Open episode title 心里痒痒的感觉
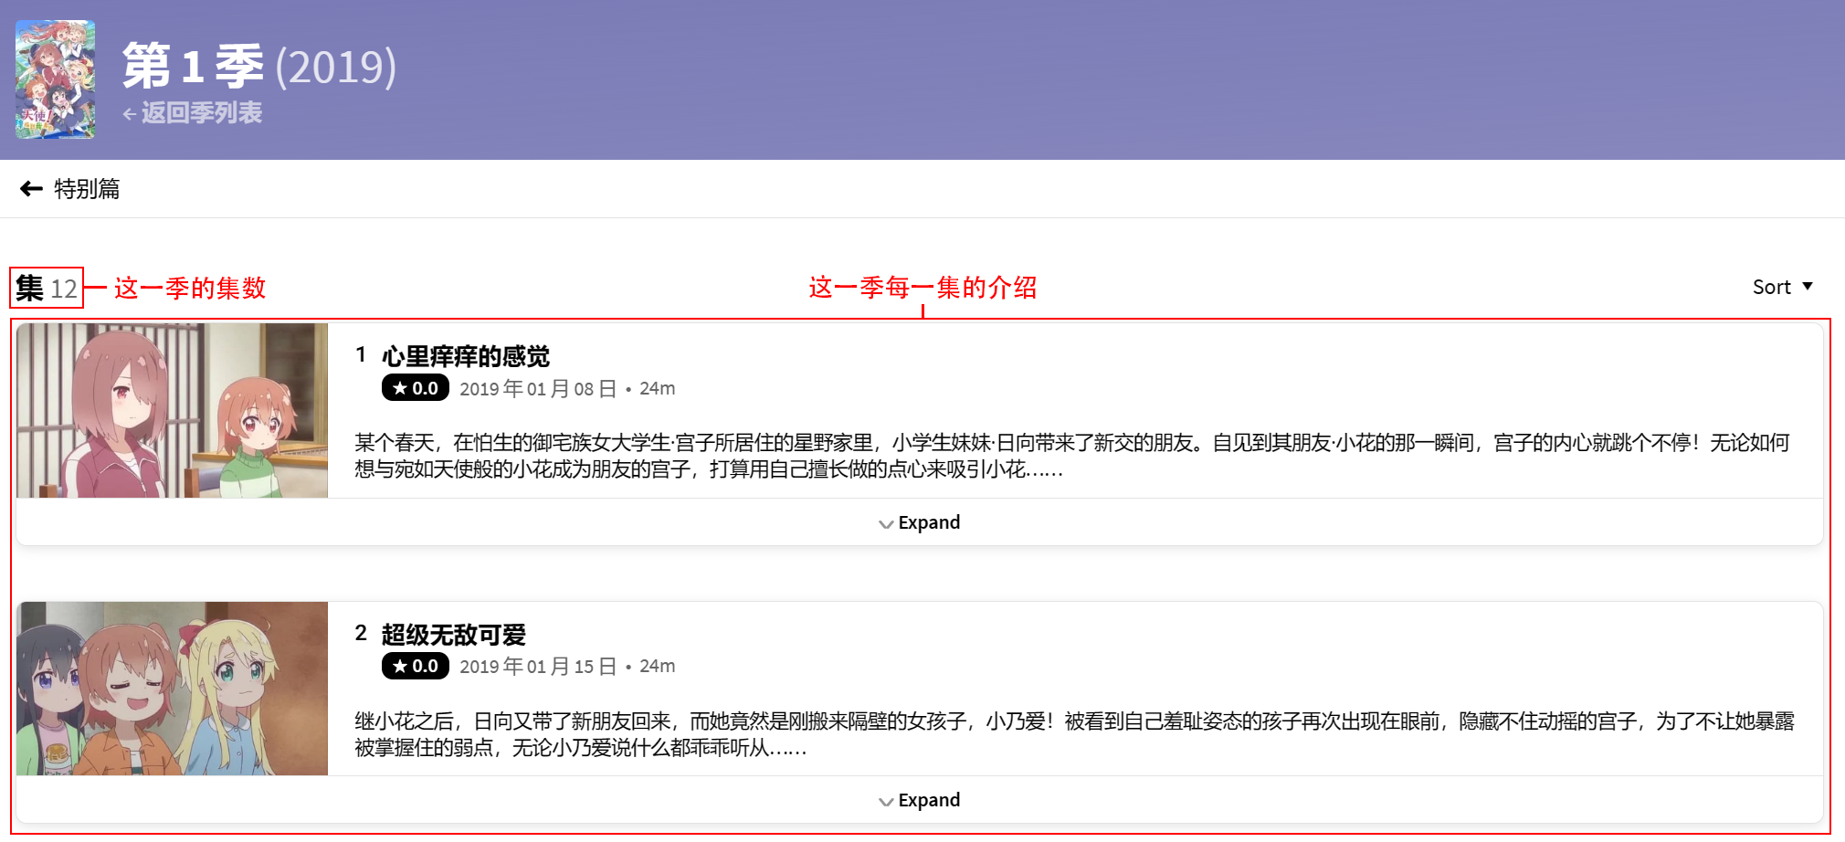The image size is (1845, 842). pos(465,357)
